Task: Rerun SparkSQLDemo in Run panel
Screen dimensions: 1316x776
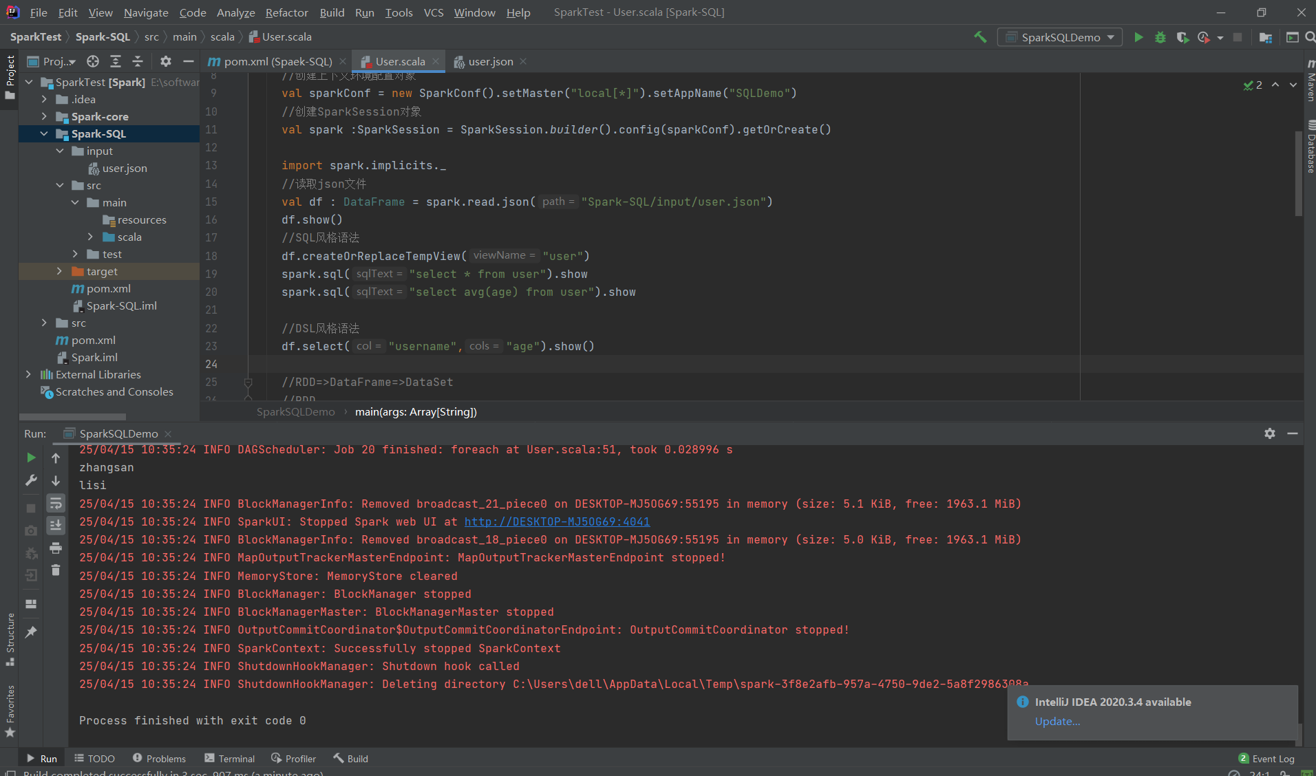Action: tap(31, 457)
